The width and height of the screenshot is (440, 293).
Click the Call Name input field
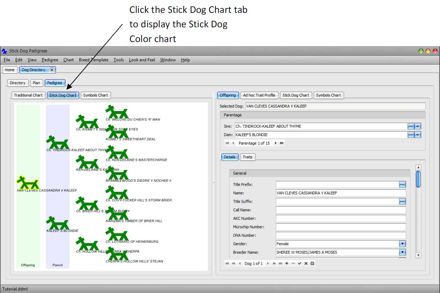pyautogui.click(x=340, y=210)
